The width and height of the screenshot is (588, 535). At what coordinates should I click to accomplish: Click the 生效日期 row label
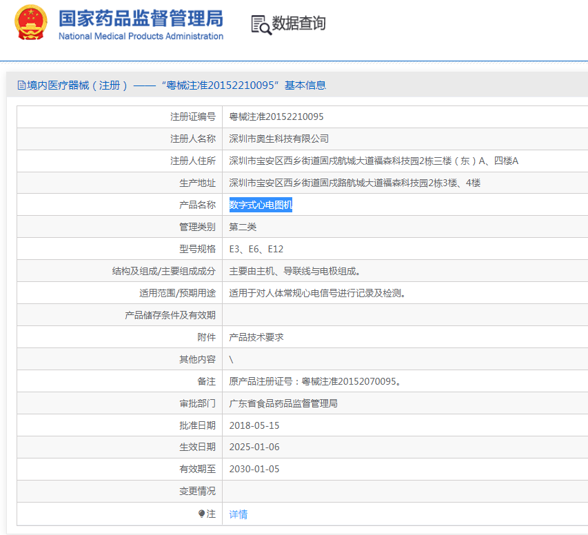pos(197,447)
